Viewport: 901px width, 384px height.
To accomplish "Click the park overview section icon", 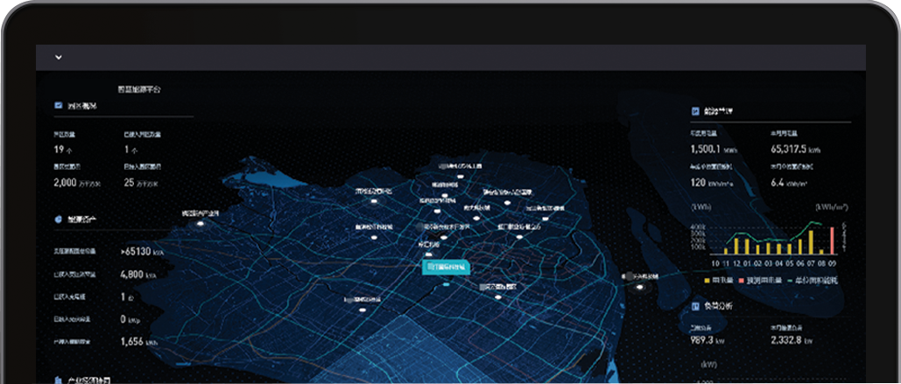I will point(59,106).
